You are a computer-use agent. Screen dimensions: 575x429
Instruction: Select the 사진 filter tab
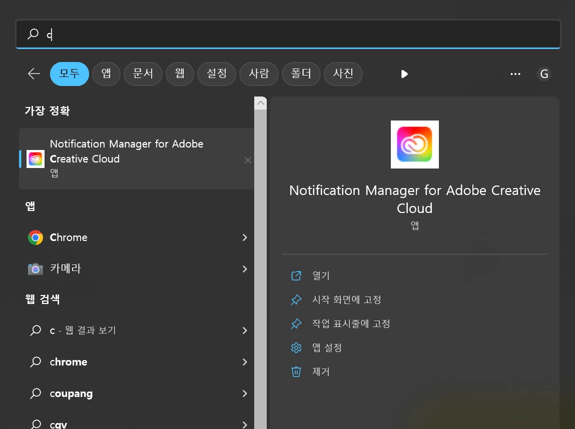point(343,73)
